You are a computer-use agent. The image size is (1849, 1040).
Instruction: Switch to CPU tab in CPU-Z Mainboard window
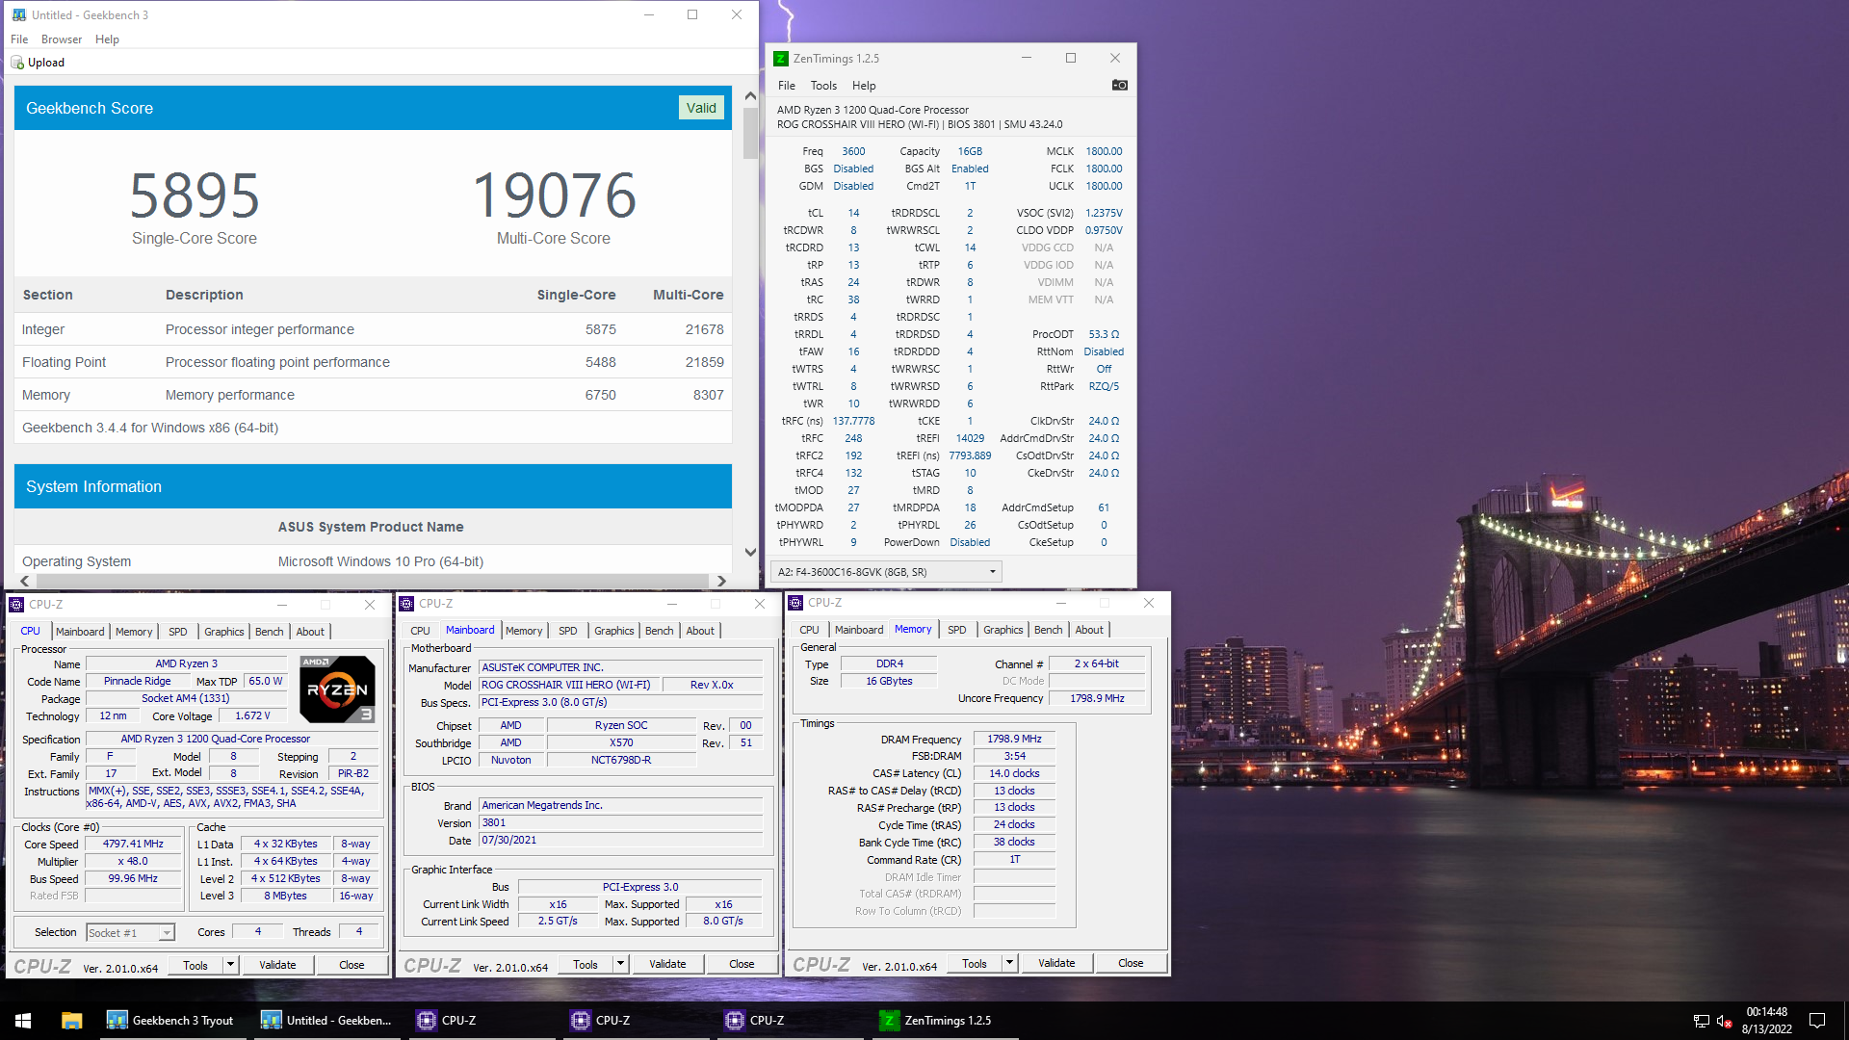(420, 631)
